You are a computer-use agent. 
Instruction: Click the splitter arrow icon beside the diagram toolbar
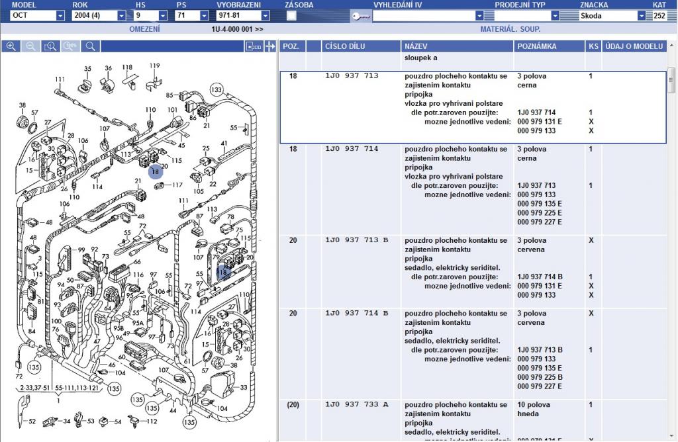[270, 46]
